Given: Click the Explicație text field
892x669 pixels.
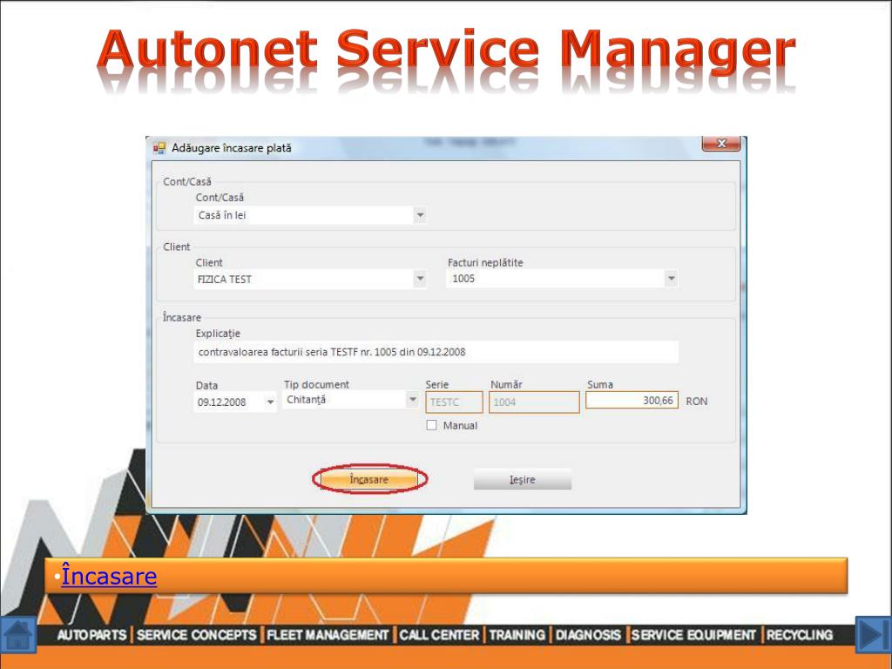Looking at the screenshot, I should (x=436, y=352).
